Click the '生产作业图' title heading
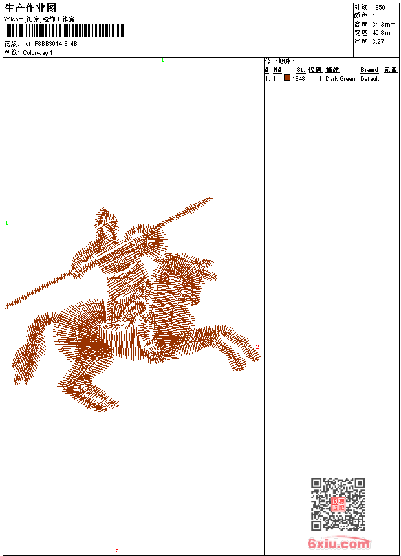The width and height of the screenshot is (401, 556). (30, 8)
